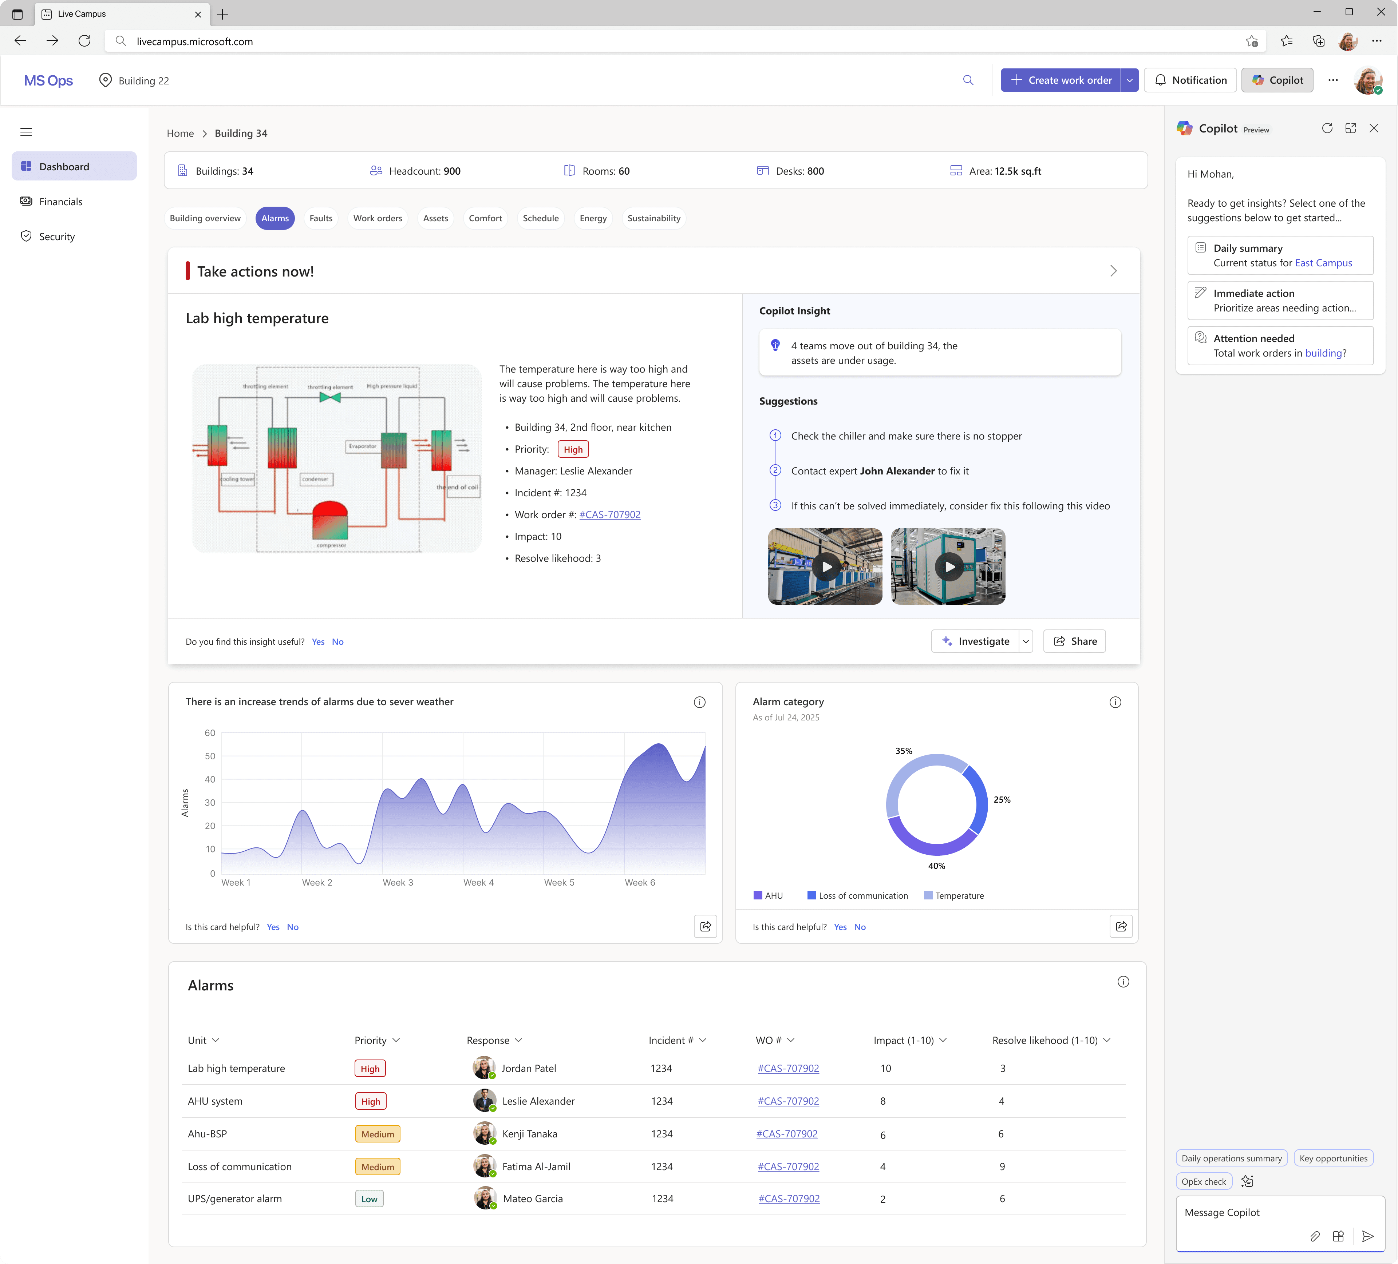Click the attach paperclip icon in message box
Viewport: 1398px width, 1264px height.
(1315, 1236)
